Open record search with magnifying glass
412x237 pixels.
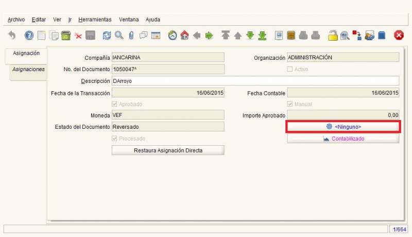(119, 36)
